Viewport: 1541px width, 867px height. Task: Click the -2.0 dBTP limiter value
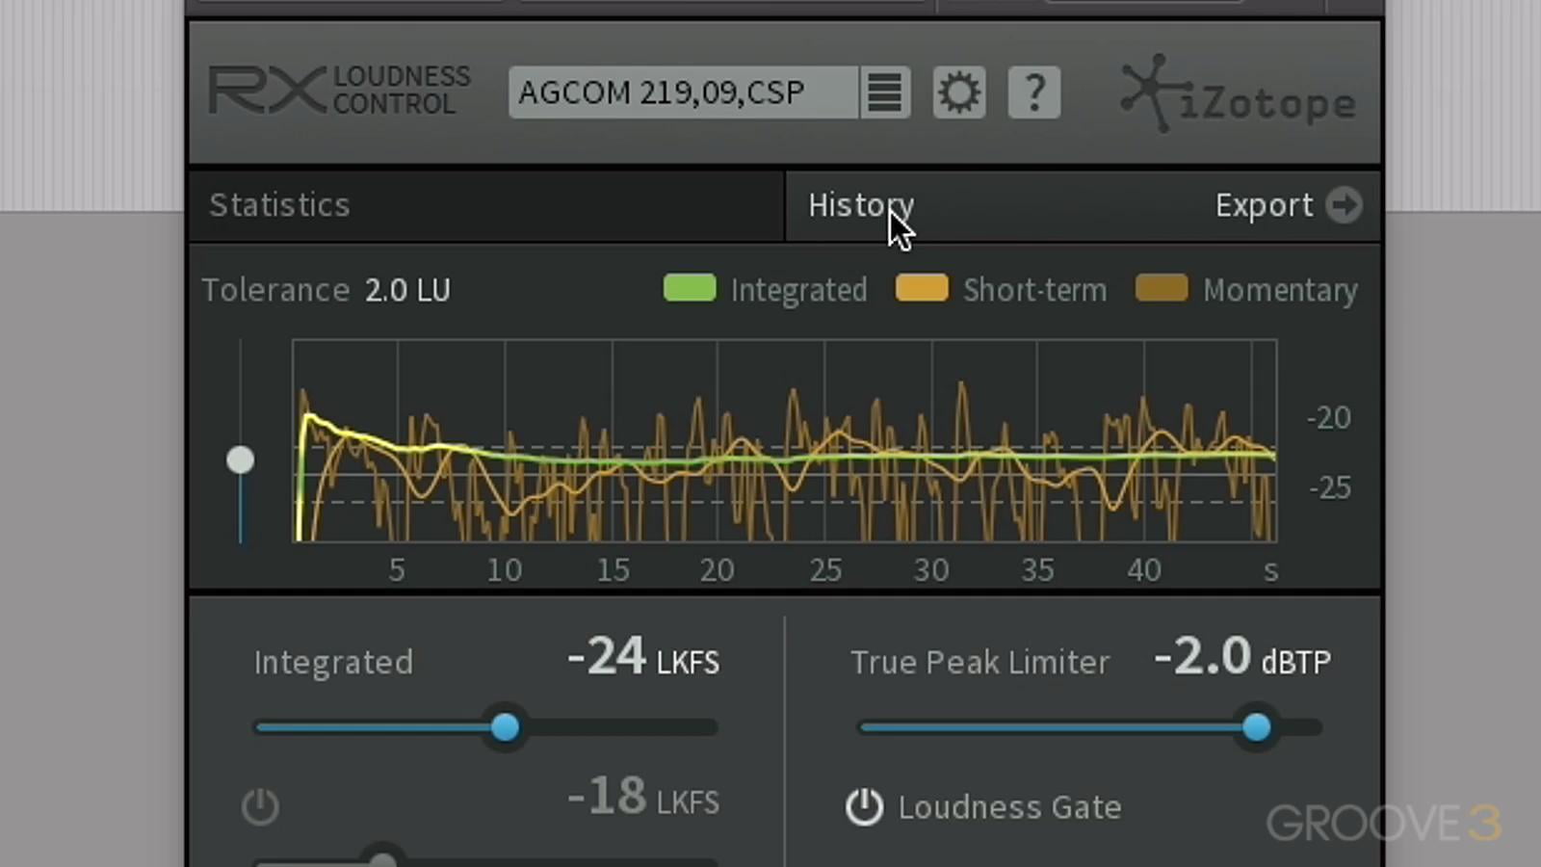(1242, 658)
